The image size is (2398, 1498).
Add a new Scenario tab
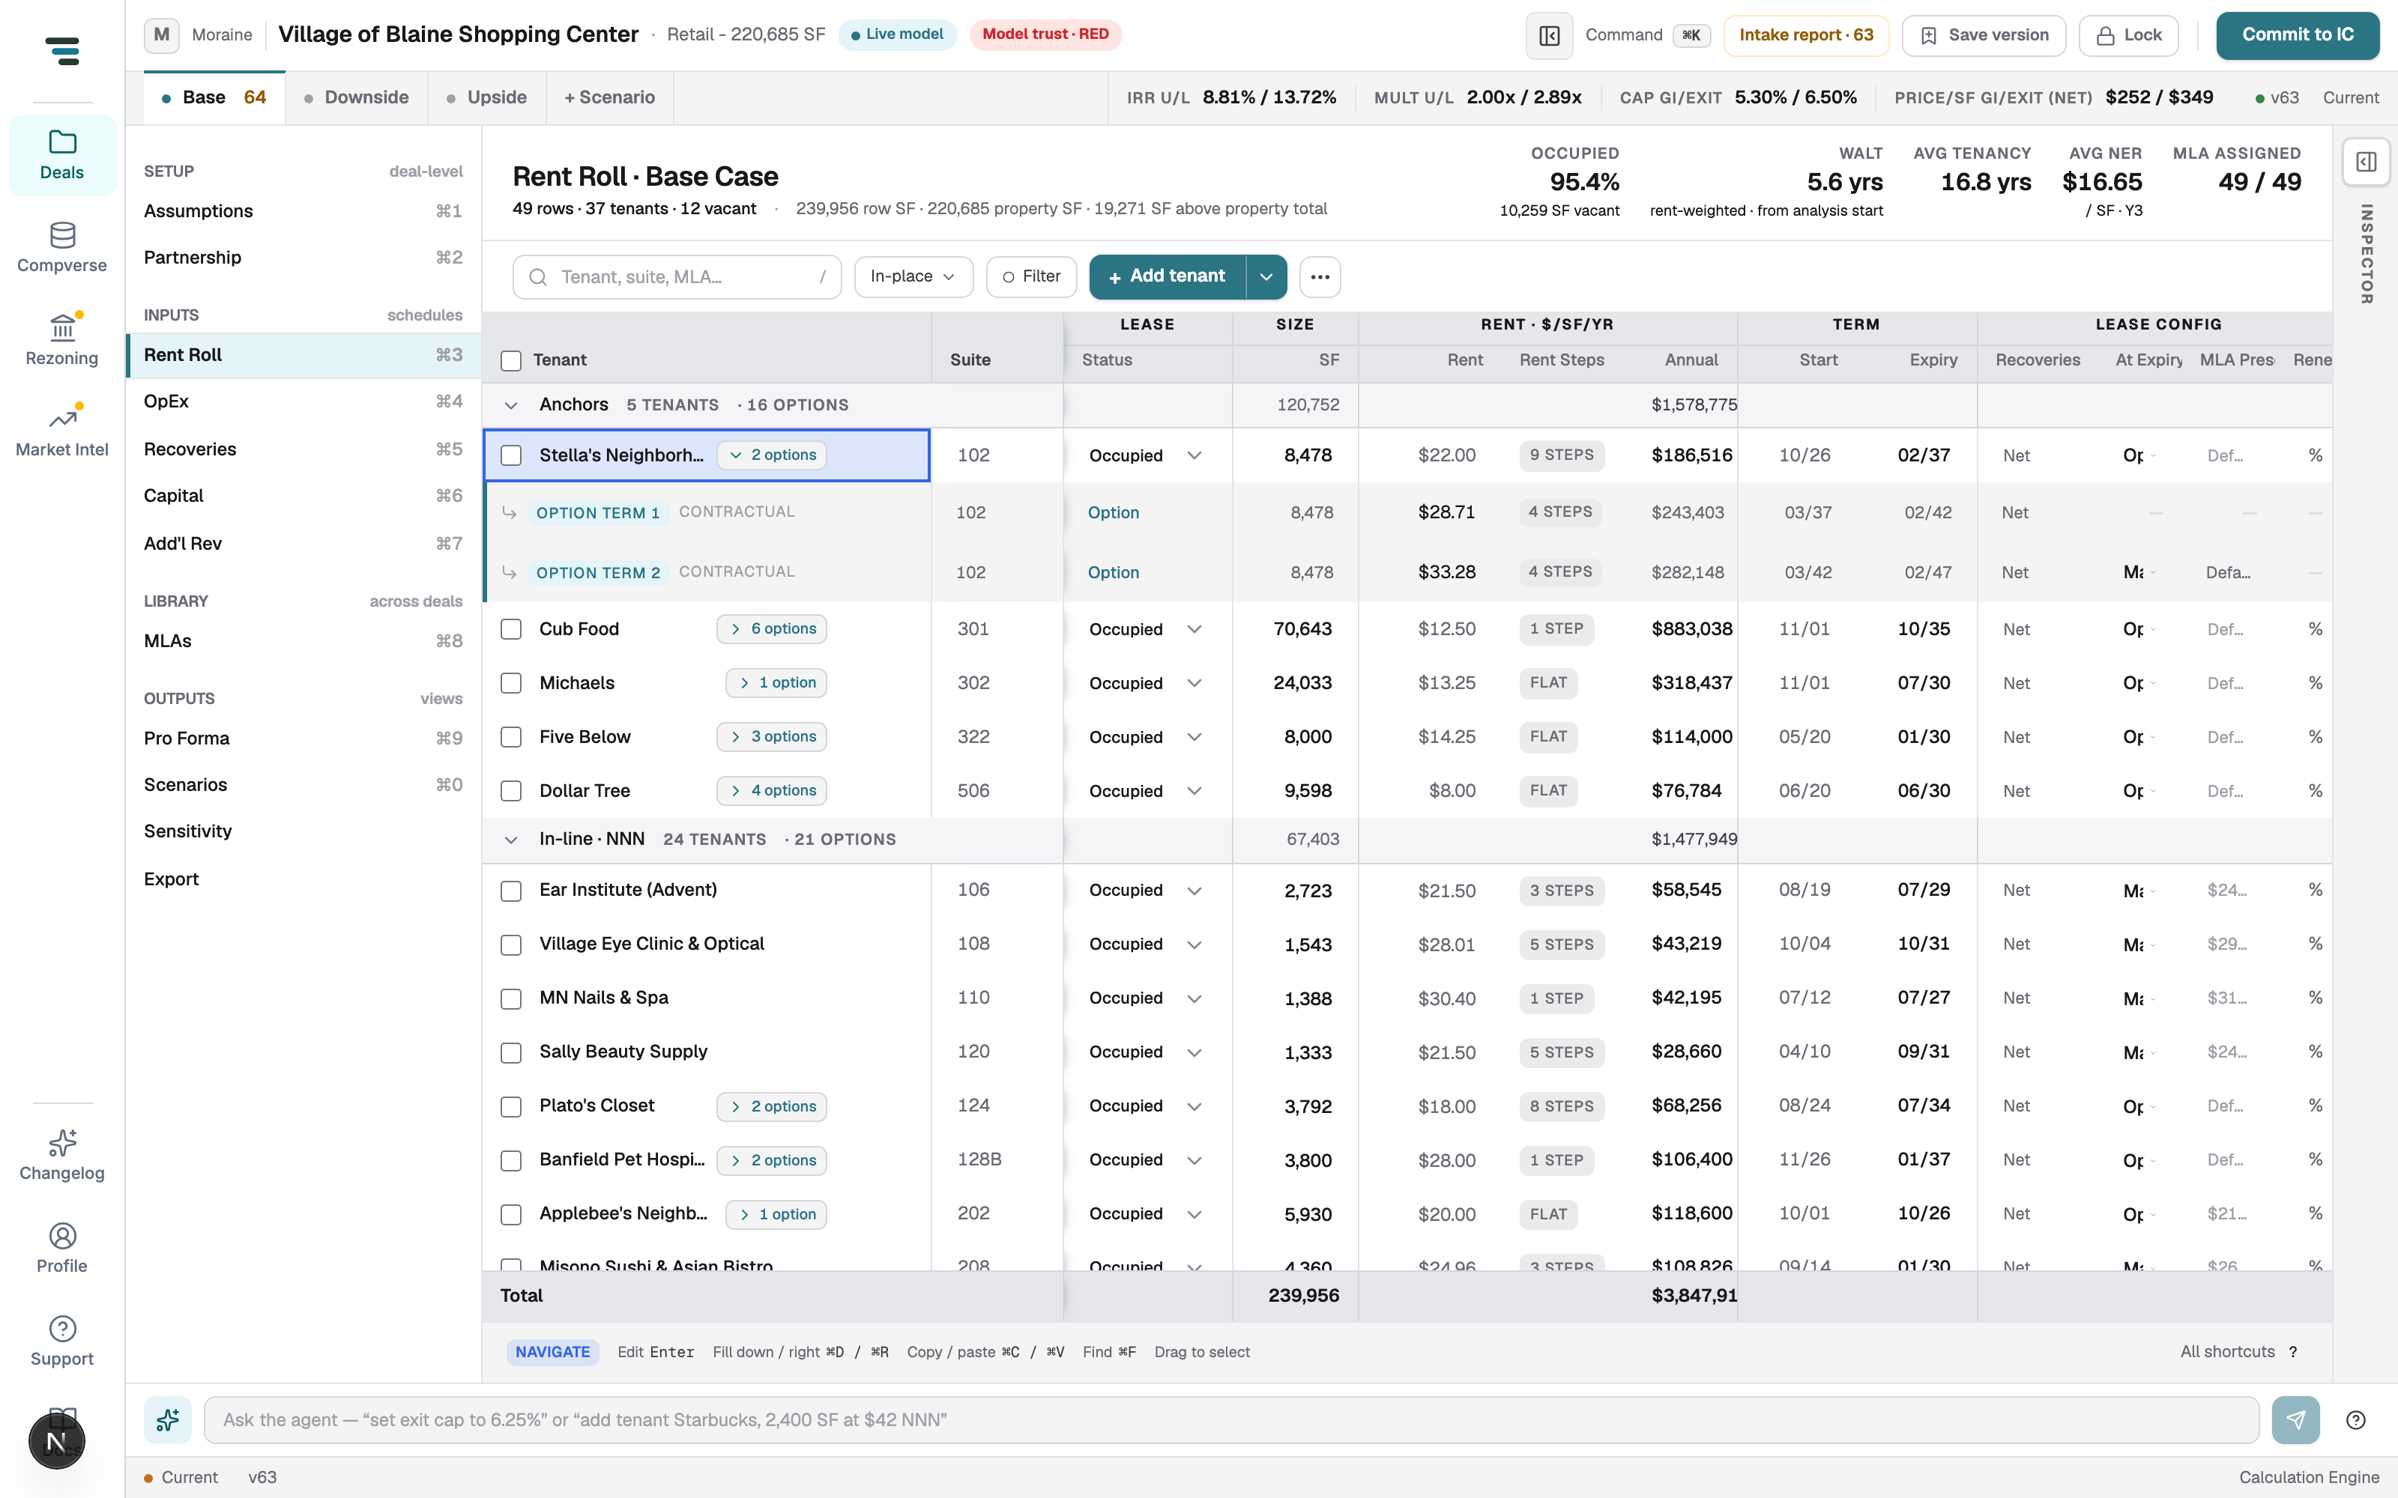coord(609,97)
